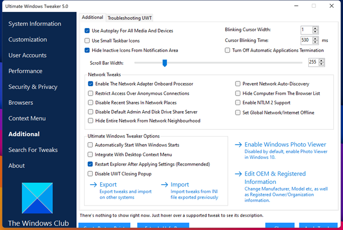343x230 pixels.
Task: Minimize the Ultimate Windows Tweaker window
Action: click(x=296, y=6)
